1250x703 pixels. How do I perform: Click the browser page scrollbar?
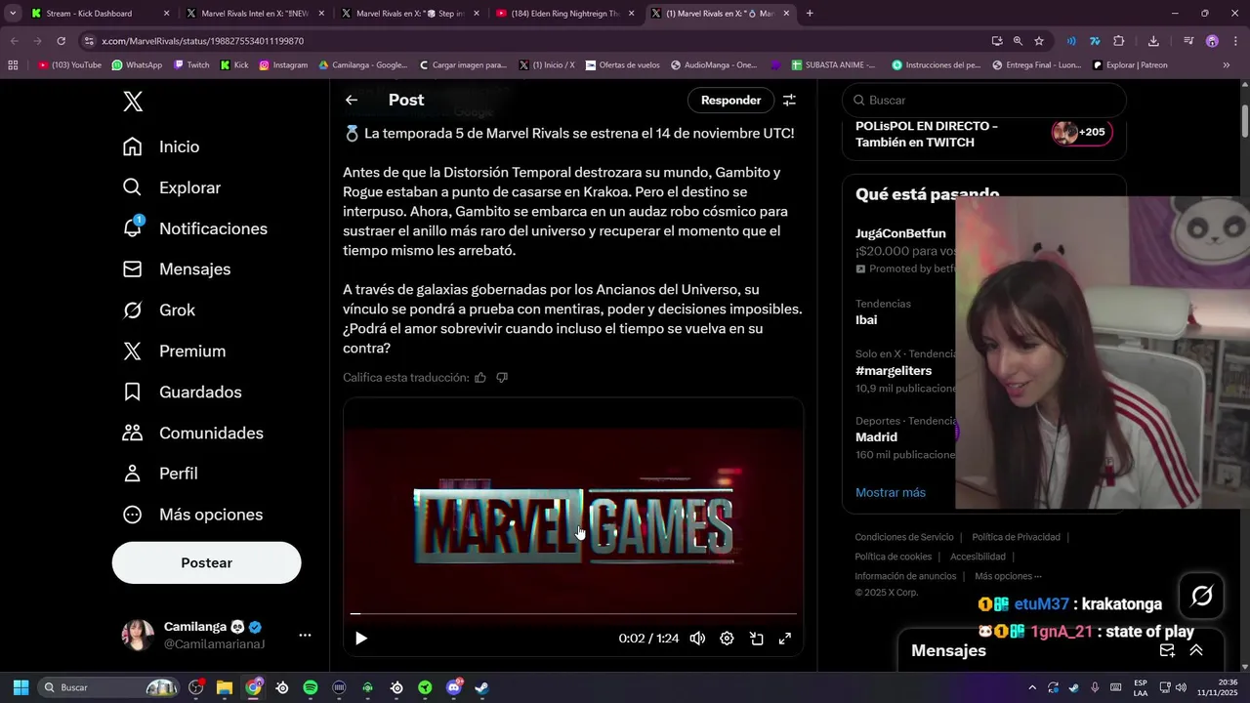1245,120
